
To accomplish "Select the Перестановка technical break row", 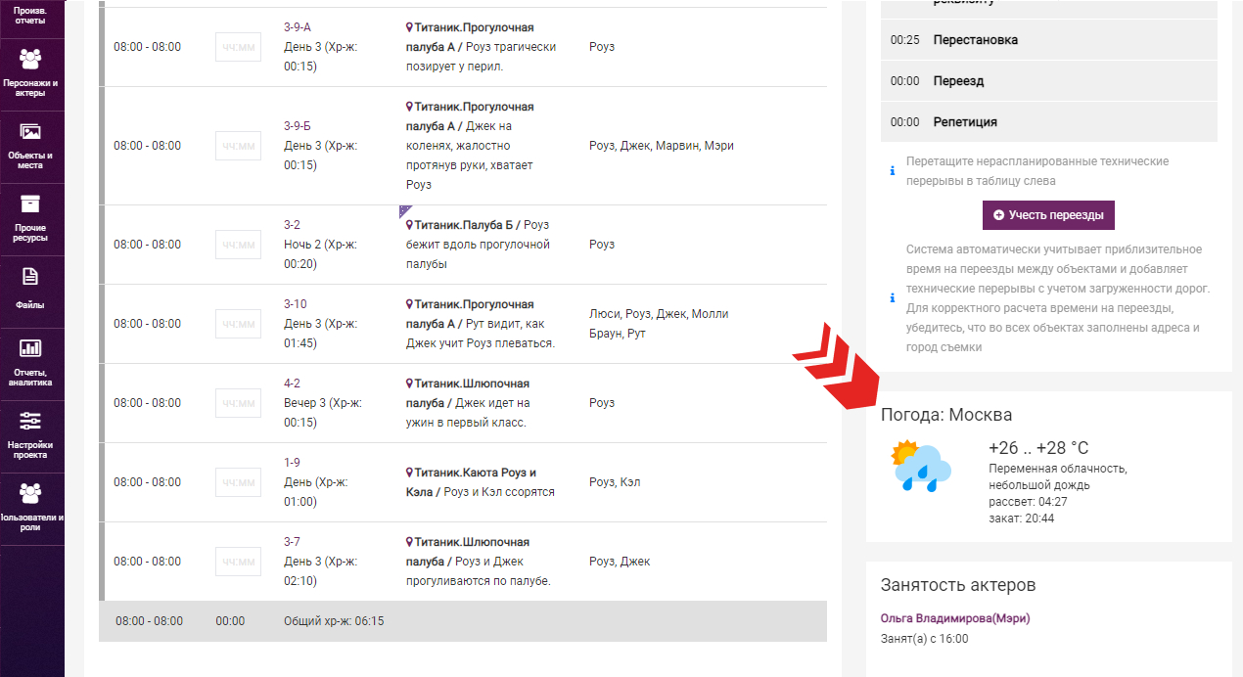I will click(x=1049, y=40).
